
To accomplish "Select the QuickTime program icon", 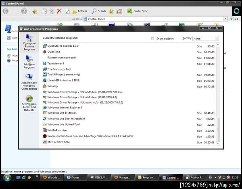I will pyautogui.click(x=45, y=52).
